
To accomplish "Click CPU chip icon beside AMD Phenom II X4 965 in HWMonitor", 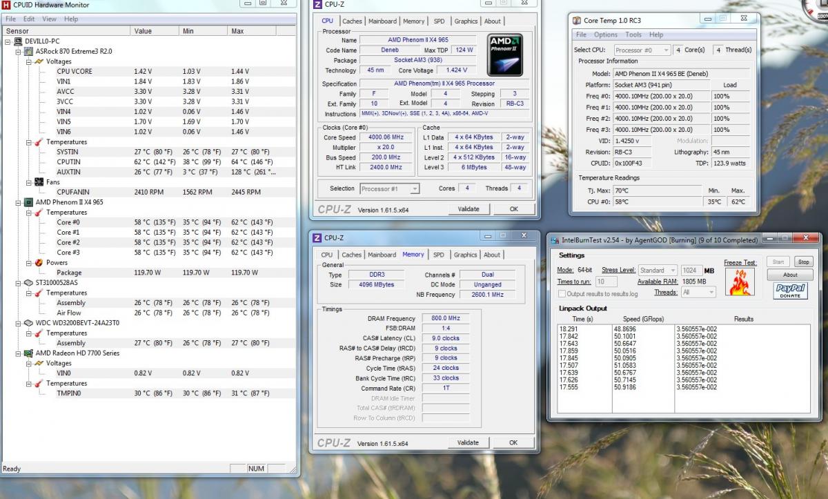I will point(29,202).
